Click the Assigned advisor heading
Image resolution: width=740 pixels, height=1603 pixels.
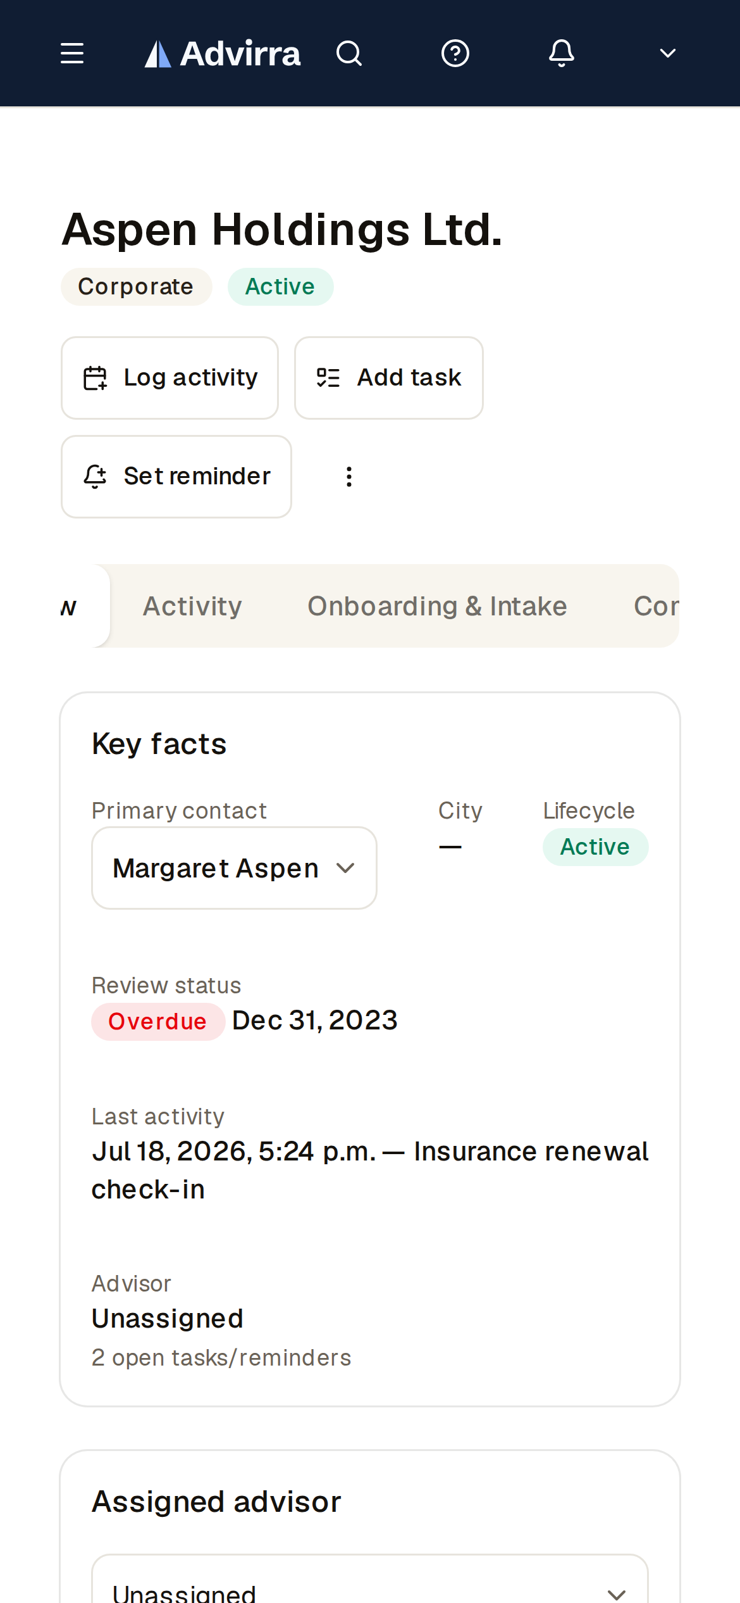point(217,1502)
